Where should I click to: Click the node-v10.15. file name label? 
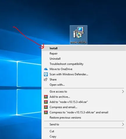[x=79, y=42]
